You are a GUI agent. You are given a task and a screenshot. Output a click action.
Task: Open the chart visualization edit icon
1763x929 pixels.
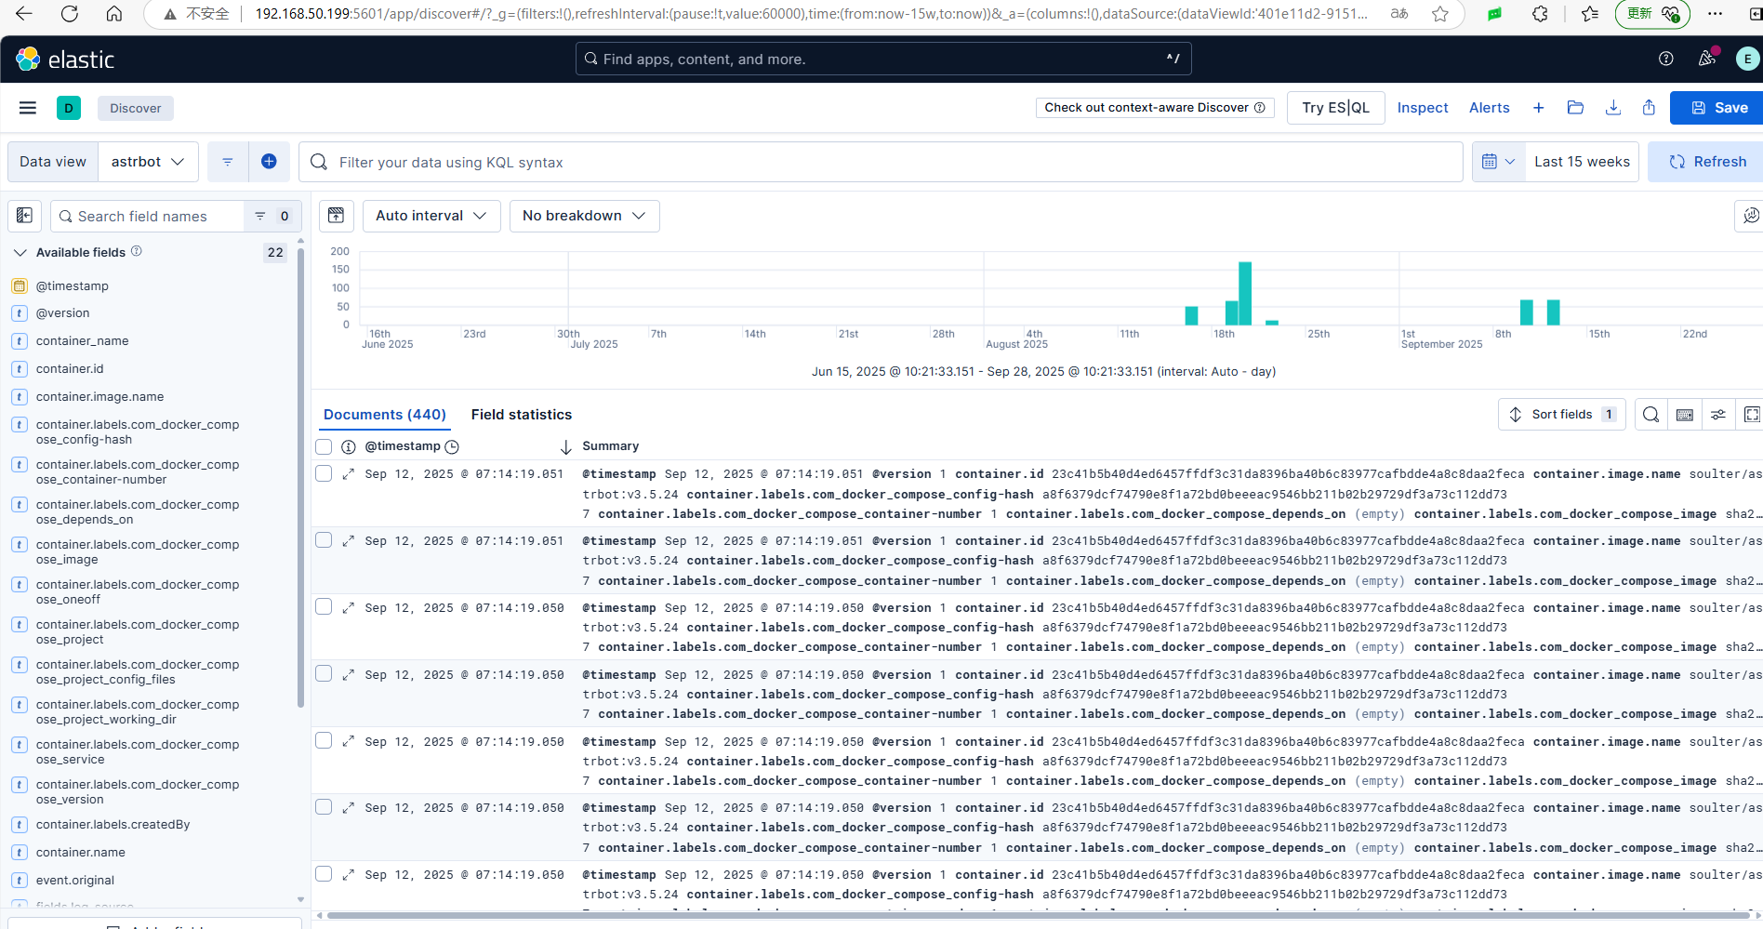coord(1749,216)
